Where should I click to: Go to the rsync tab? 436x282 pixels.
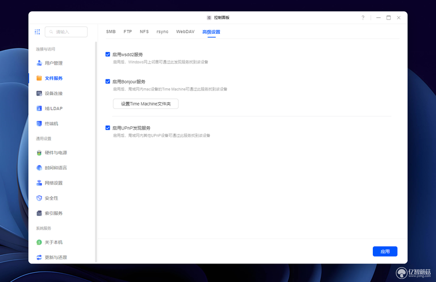162,32
